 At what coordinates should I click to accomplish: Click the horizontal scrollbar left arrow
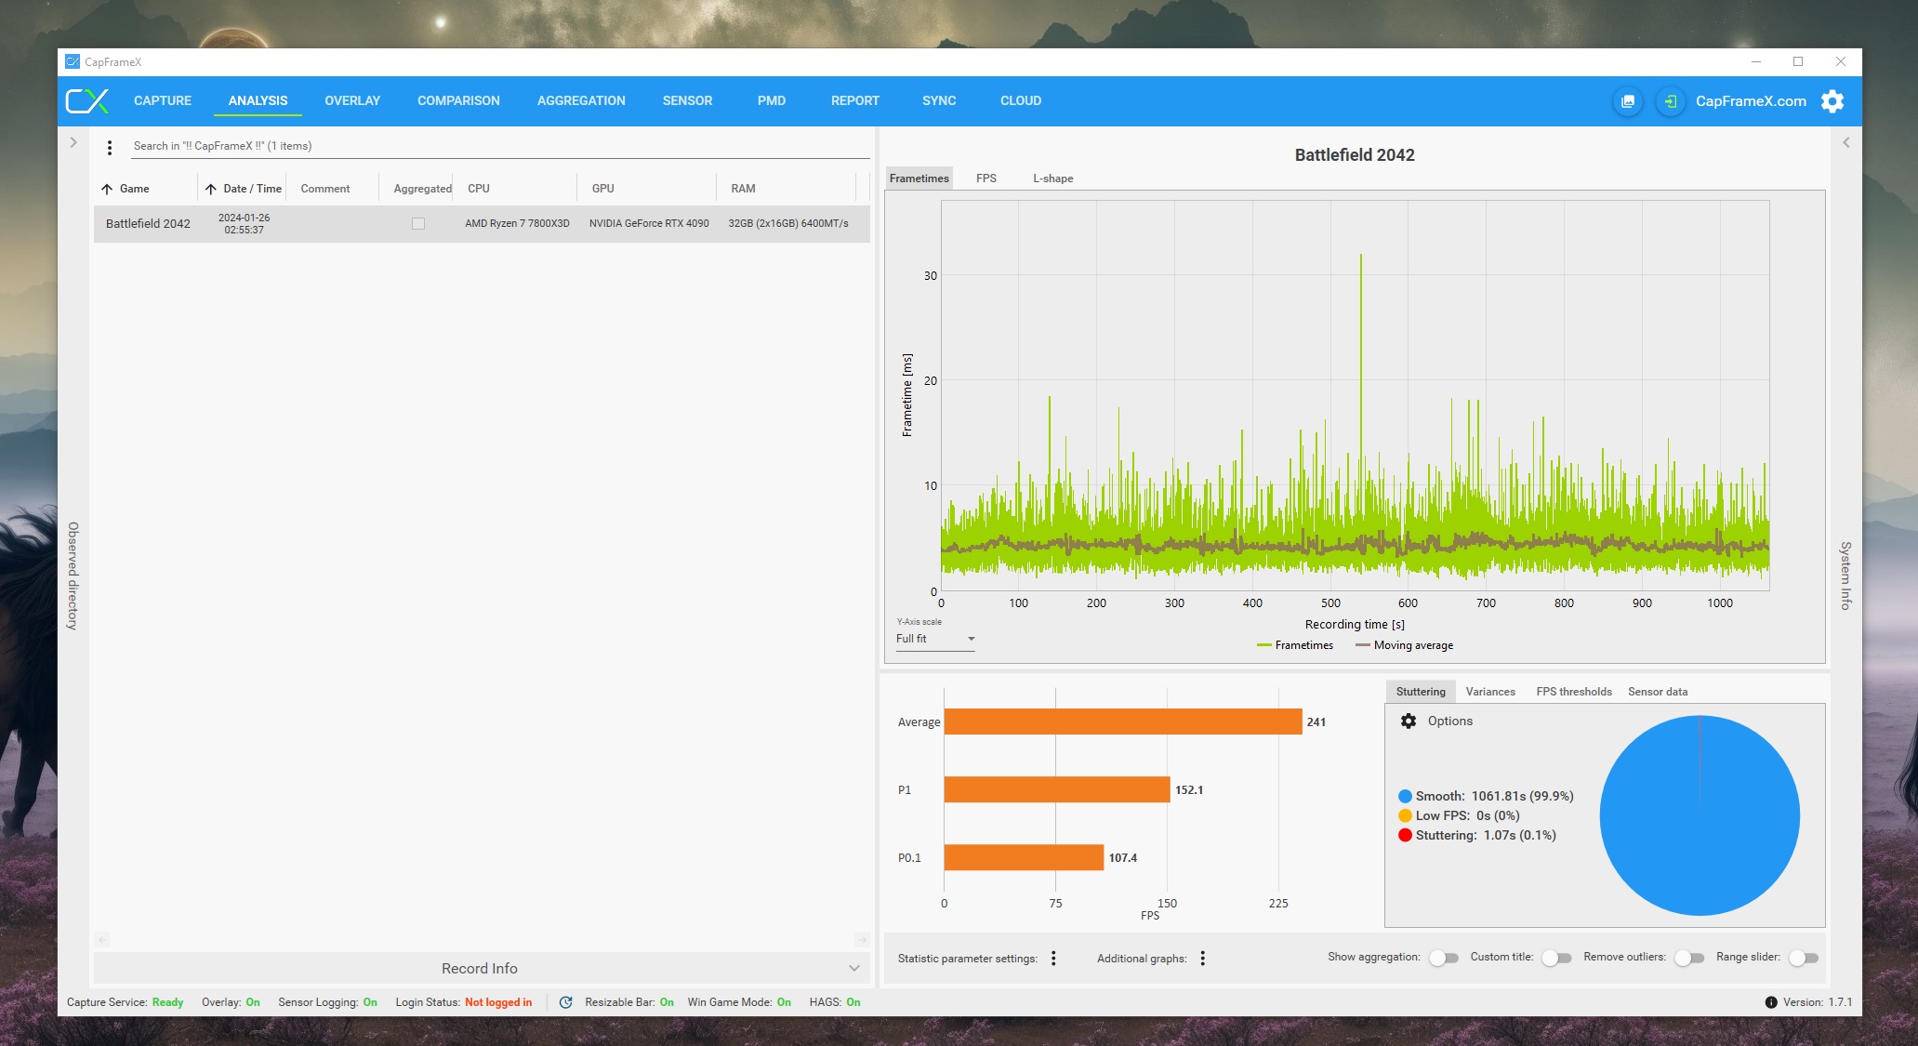pyautogui.click(x=102, y=940)
